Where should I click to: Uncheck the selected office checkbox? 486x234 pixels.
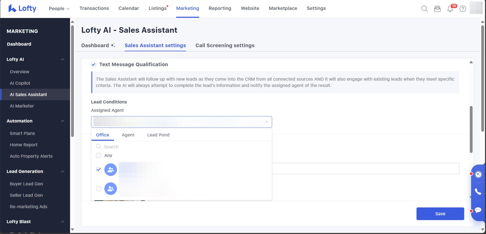coord(99,170)
